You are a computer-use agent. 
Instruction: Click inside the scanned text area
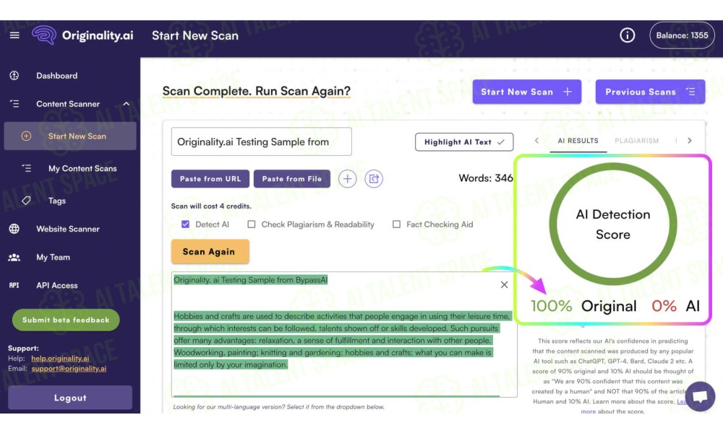pos(344,335)
